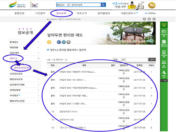
Task: Open the QR code icon
Action: click(64, 42)
